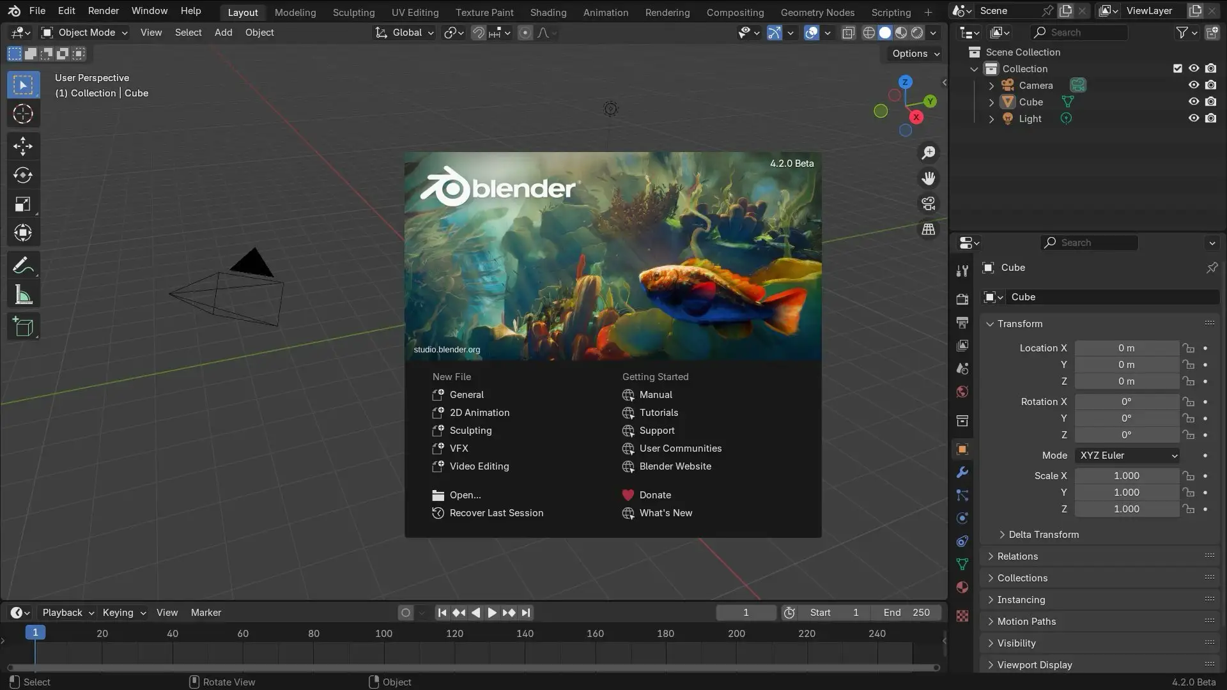Select the Rotate tool
This screenshot has width=1227, height=690.
(23, 175)
